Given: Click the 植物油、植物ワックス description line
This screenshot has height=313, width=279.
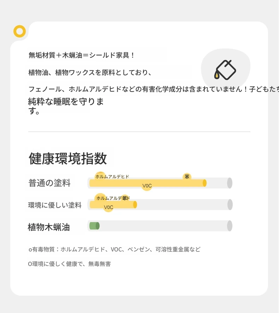Looking at the screenshot, I should (90, 73).
